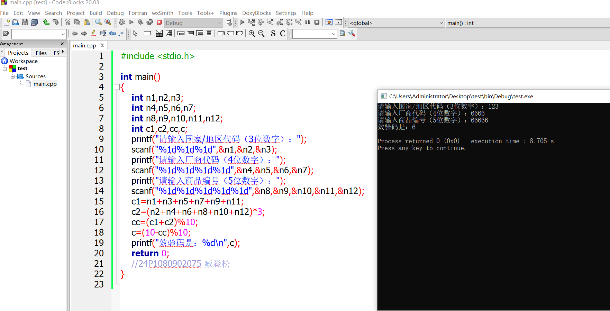Click the Step into debug icon

270,22
